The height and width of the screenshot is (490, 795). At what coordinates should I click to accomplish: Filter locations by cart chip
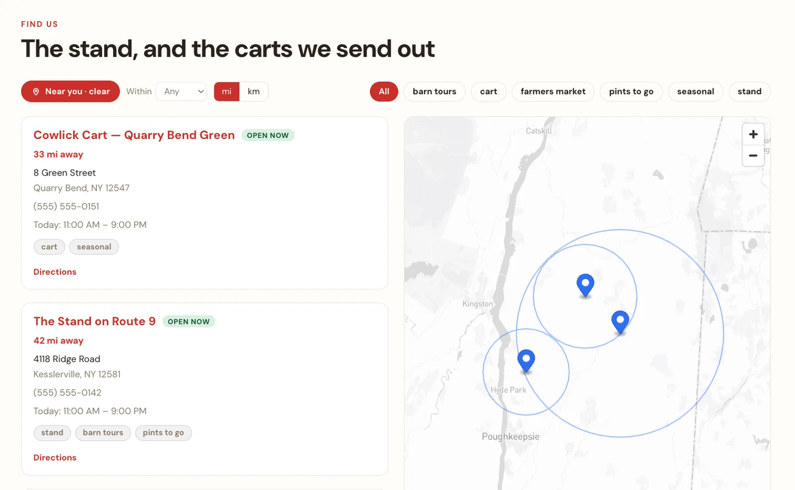pyautogui.click(x=488, y=91)
